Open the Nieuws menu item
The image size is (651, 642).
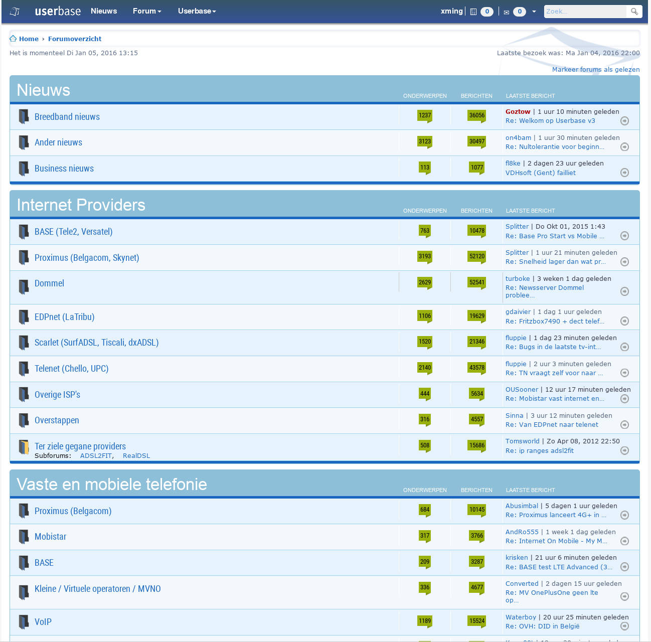pyautogui.click(x=104, y=11)
